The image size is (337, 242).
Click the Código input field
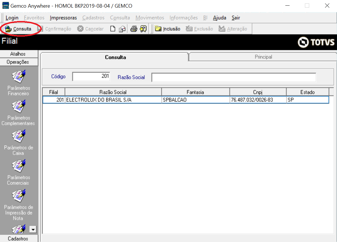(x=91, y=76)
